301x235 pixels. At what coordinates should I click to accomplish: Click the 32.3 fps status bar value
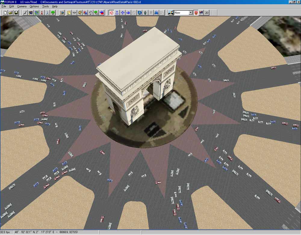5,232
